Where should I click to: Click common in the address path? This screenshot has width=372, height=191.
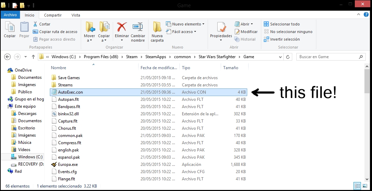pos(182,57)
